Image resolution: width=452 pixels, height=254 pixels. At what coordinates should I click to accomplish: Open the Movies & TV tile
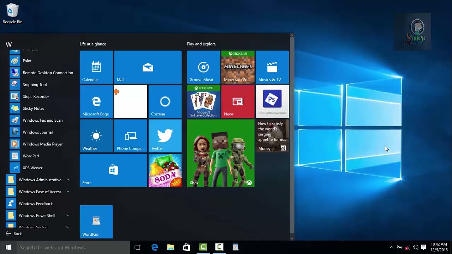[x=272, y=67]
